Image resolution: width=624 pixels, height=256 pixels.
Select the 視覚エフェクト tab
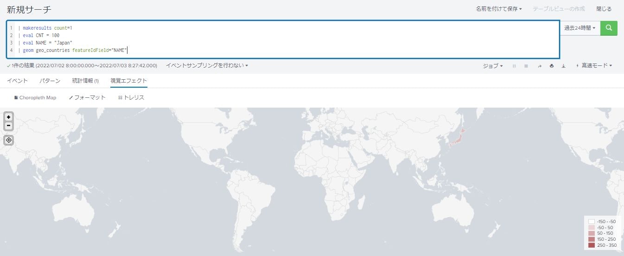click(129, 81)
